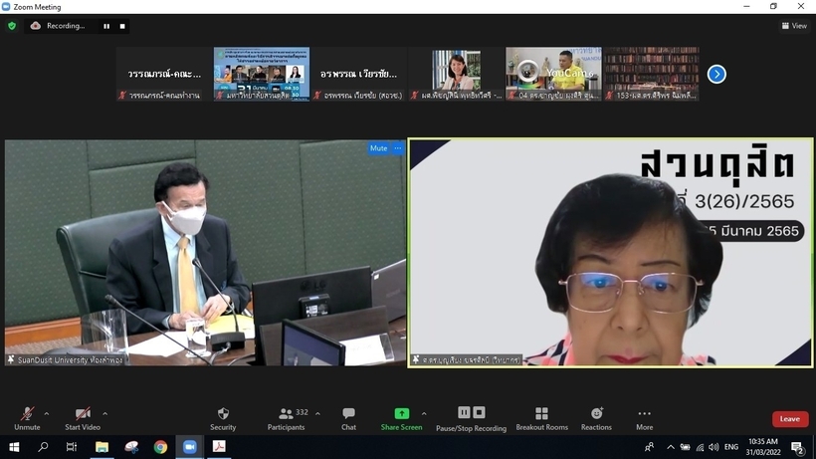Pause the recording in the top indicator
The width and height of the screenshot is (816, 459).
[106, 26]
